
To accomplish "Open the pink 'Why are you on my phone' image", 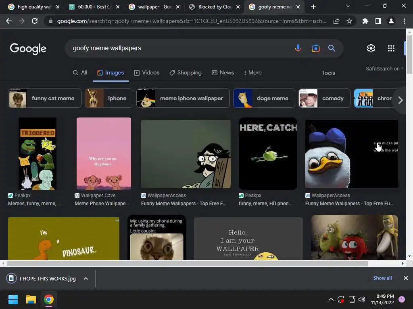I will click(104, 154).
